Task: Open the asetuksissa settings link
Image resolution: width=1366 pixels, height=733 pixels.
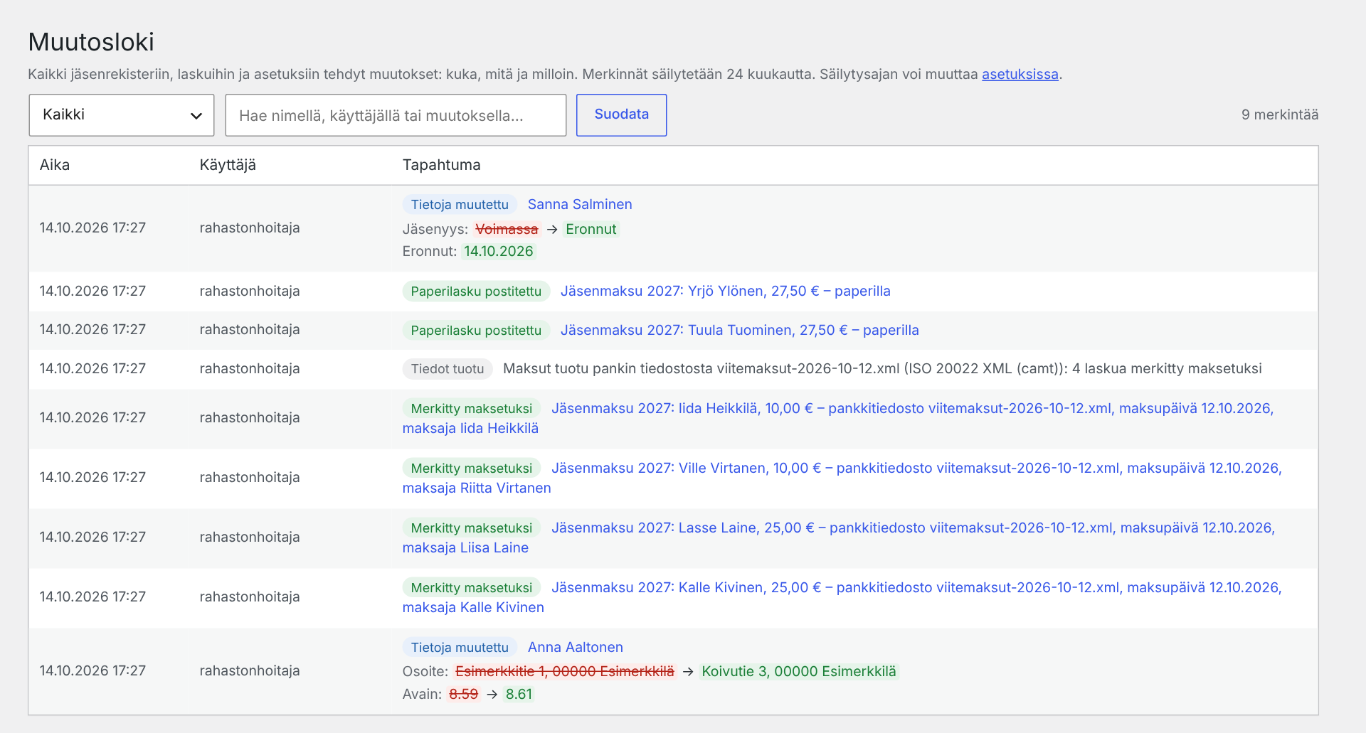Action: [x=1020, y=74]
